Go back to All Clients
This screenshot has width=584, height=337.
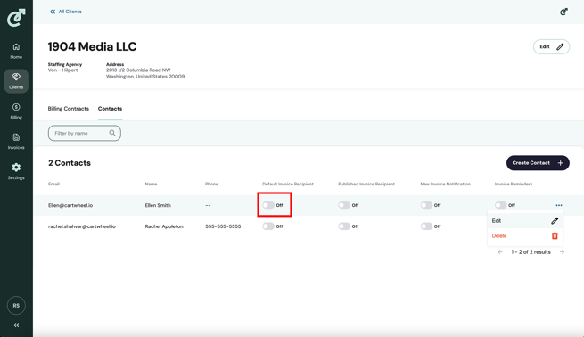tap(66, 12)
